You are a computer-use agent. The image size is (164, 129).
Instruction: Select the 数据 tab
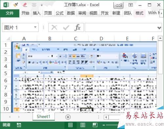tap(71, 13)
